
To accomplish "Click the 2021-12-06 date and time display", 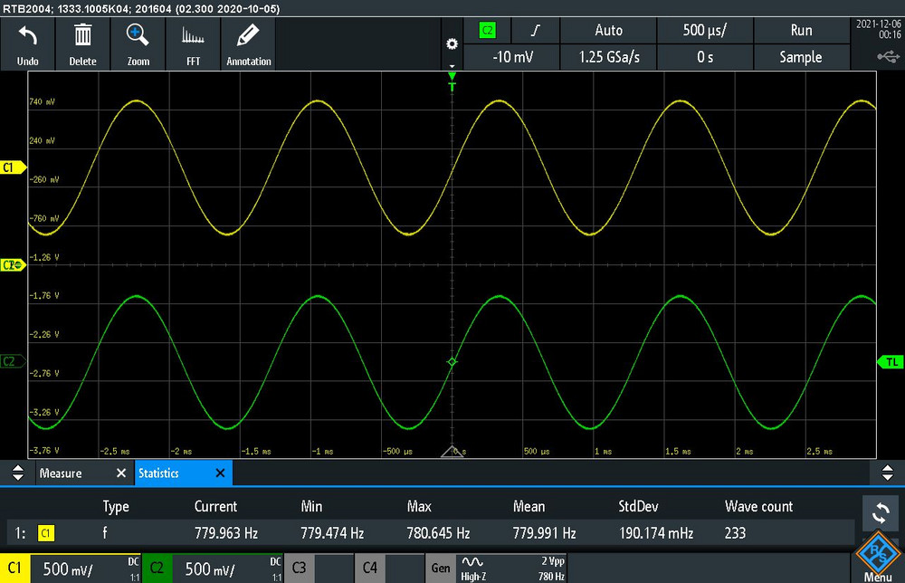I will coord(878,29).
